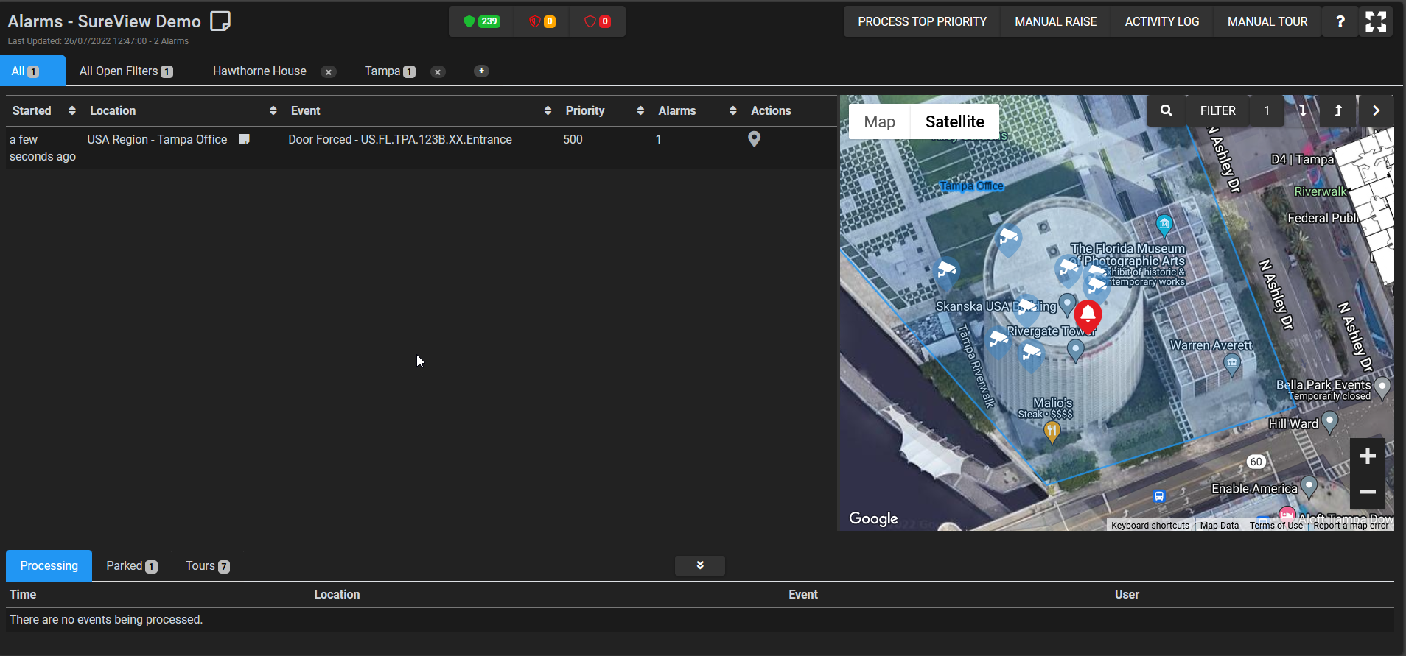The image size is (1406, 656).
Task: Select the Processing tab
Action: pos(49,565)
